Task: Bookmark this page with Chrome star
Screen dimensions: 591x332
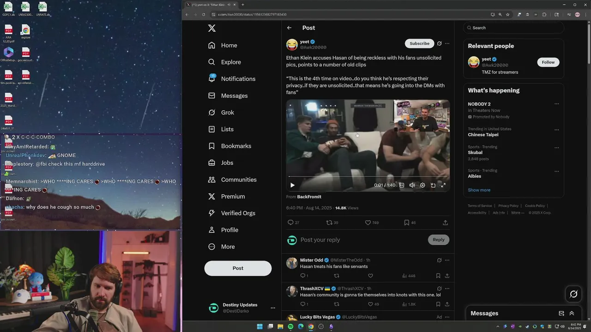Action: tap(508, 15)
